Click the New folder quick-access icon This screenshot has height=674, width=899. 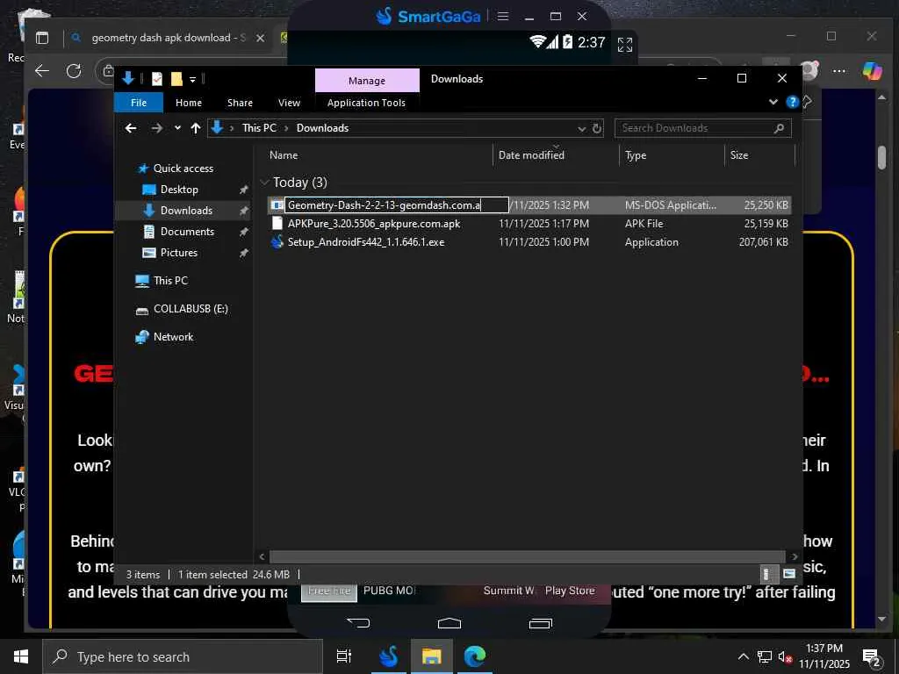tap(176, 78)
